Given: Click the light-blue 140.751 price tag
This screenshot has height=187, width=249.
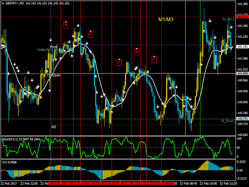Looking at the screenshot, I should 242,119.
